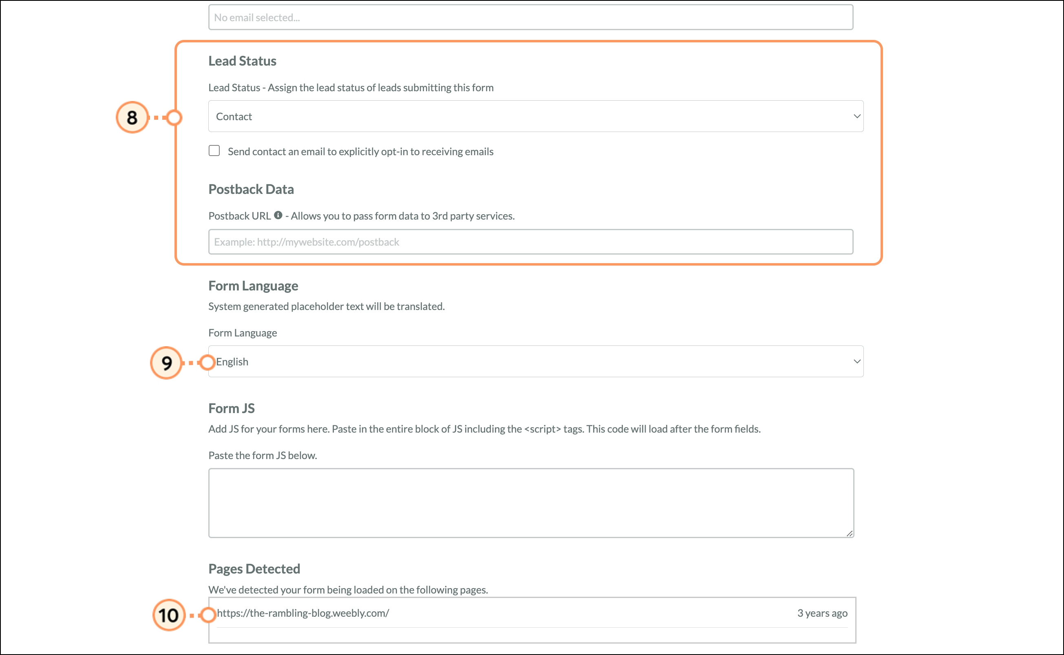Focus the 'No email selected...' field
Viewport: 1064px width, 655px height.
tap(530, 18)
